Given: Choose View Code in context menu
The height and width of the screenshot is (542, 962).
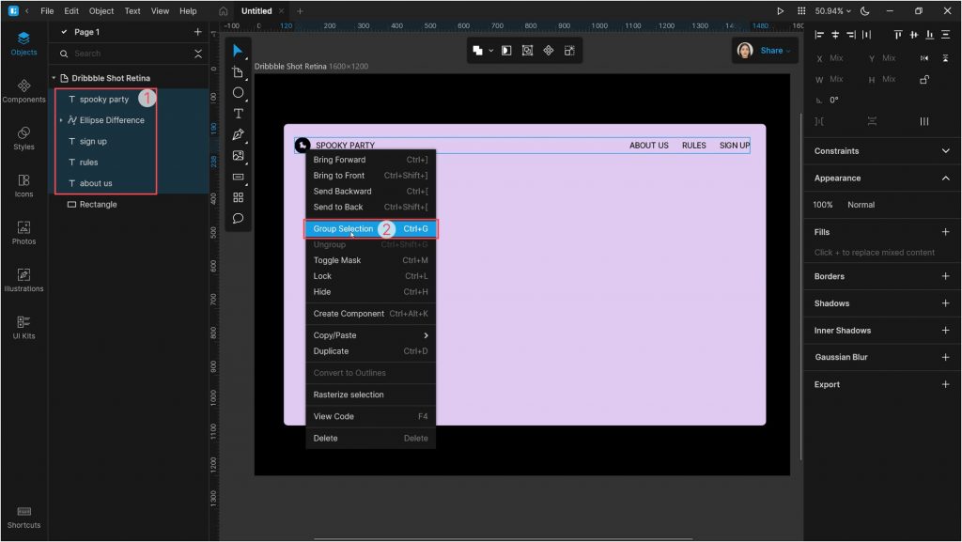Looking at the screenshot, I should coord(370,416).
